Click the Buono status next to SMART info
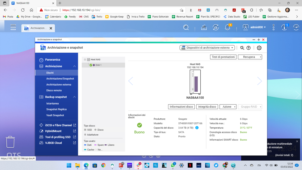Viewport: 302px width, 170px height. pyautogui.click(x=243, y=140)
